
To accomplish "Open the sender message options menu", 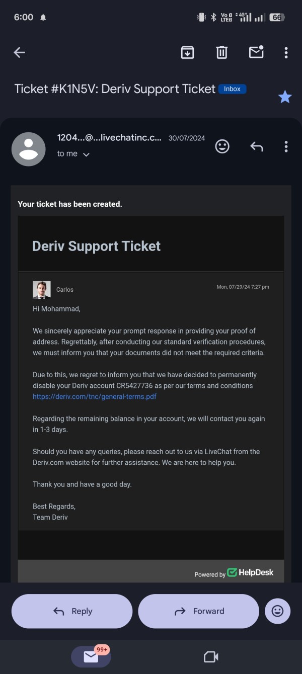I will point(286,146).
